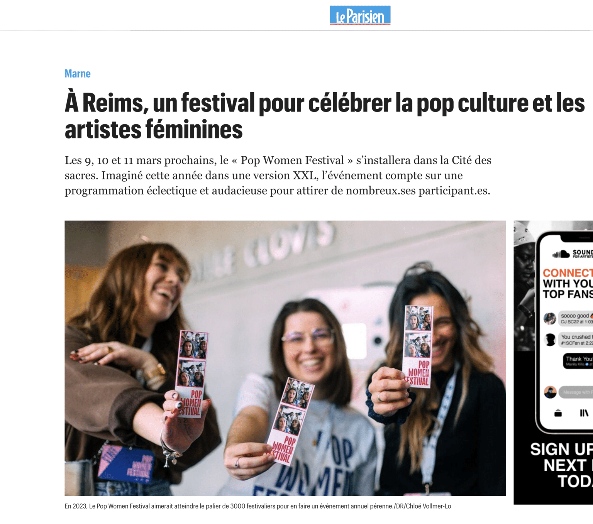Open the Marne section link
The width and height of the screenshot is (593, 524).
coord(78,73)
